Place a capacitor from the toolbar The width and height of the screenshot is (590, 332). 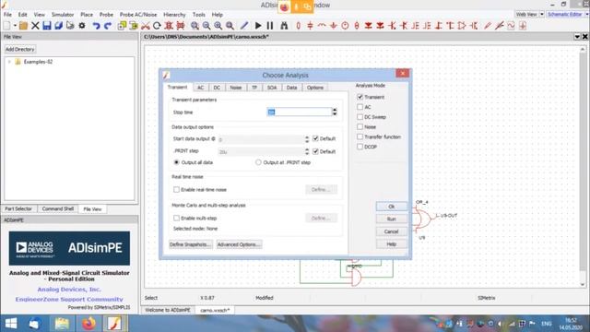pos(310,26)
